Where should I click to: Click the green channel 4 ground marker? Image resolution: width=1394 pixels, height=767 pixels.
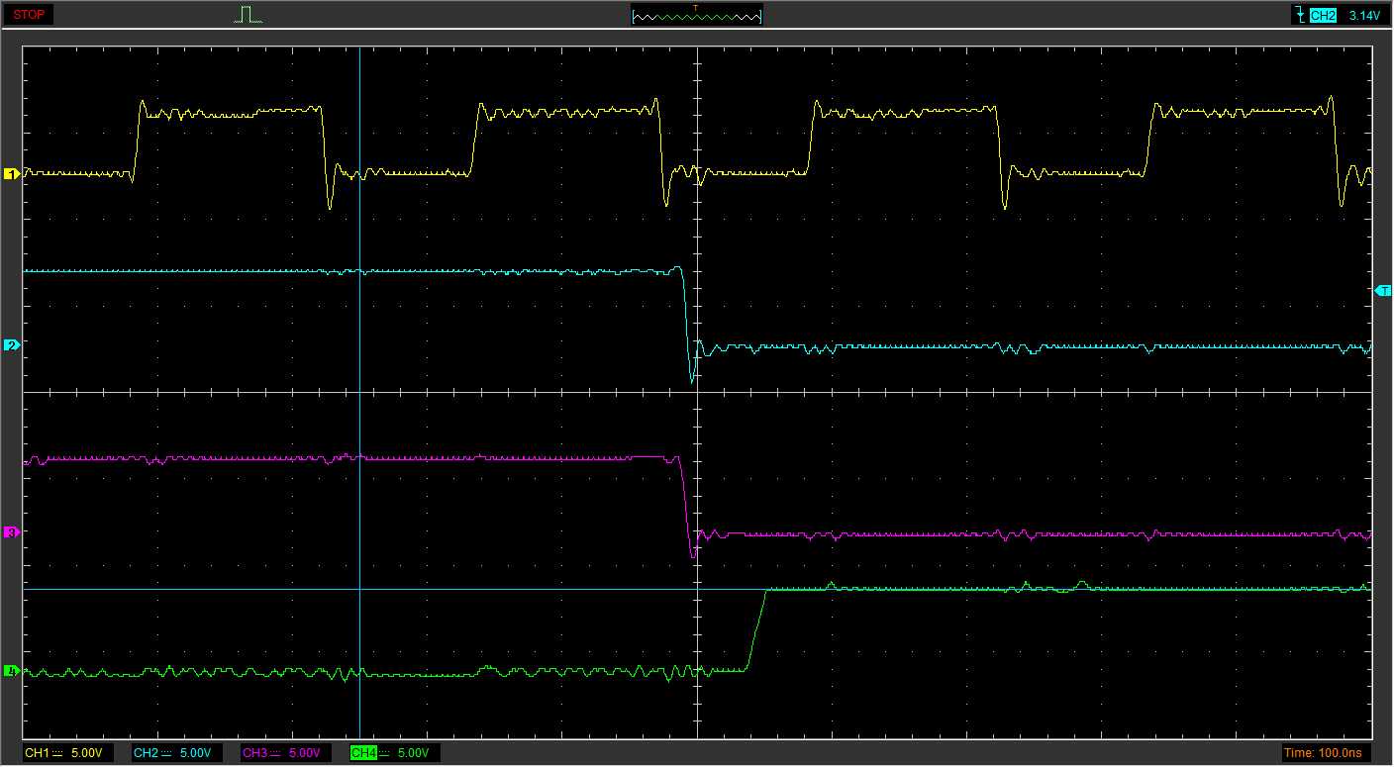12,671
